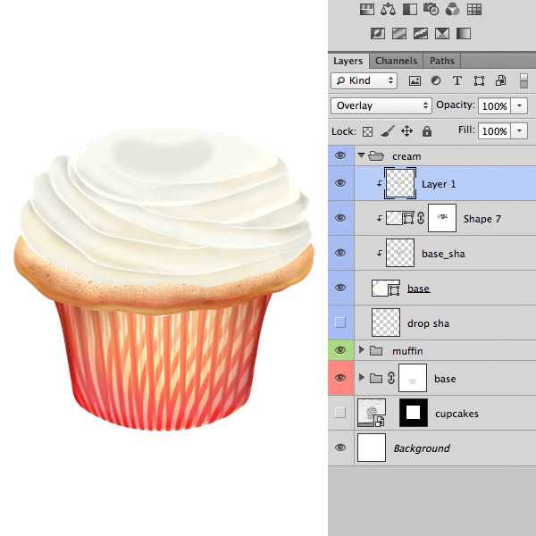Filter for pixel layers icon
The height and width of the screenshot is (536, 536).
tap(415, 80)
